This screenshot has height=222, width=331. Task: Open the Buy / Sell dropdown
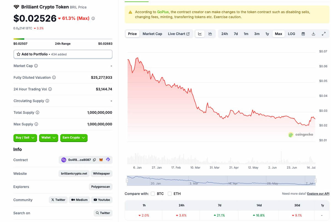point(25,138)
